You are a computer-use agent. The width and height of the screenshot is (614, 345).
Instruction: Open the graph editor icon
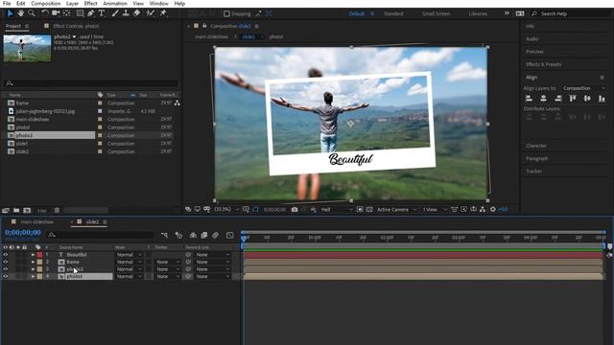tap(230, 235)
